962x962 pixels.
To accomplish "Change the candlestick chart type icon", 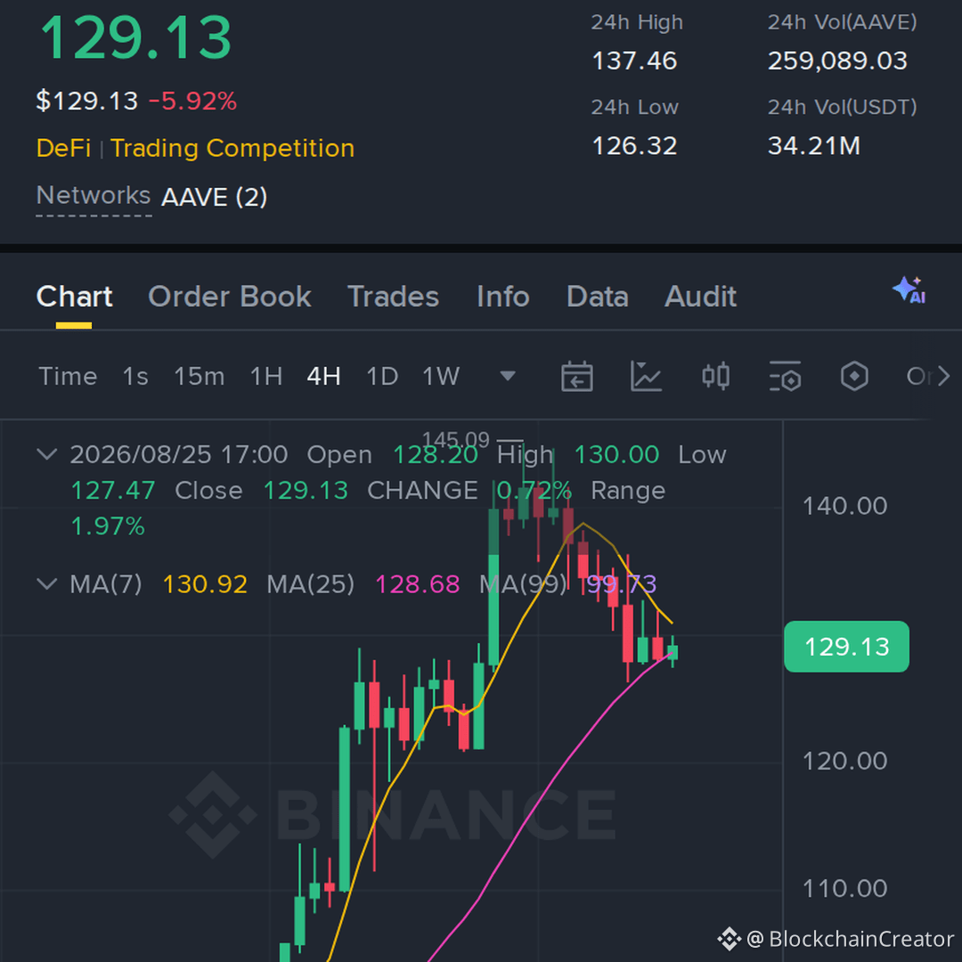I will click(x=715, y=376).
